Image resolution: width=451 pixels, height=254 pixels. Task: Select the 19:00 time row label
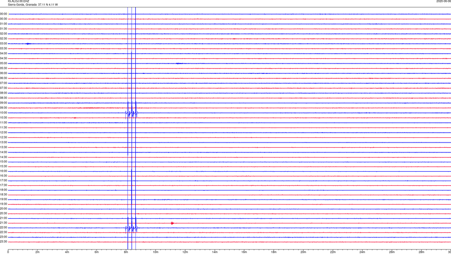[x=3, y=199]
